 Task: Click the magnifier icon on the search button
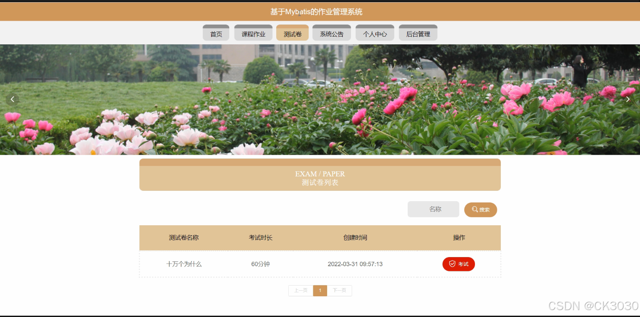coord(474,209)
